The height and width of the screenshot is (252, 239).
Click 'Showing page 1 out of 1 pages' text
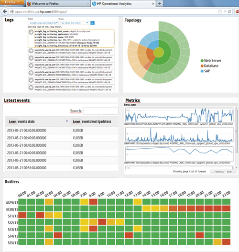tap(189, 172)
